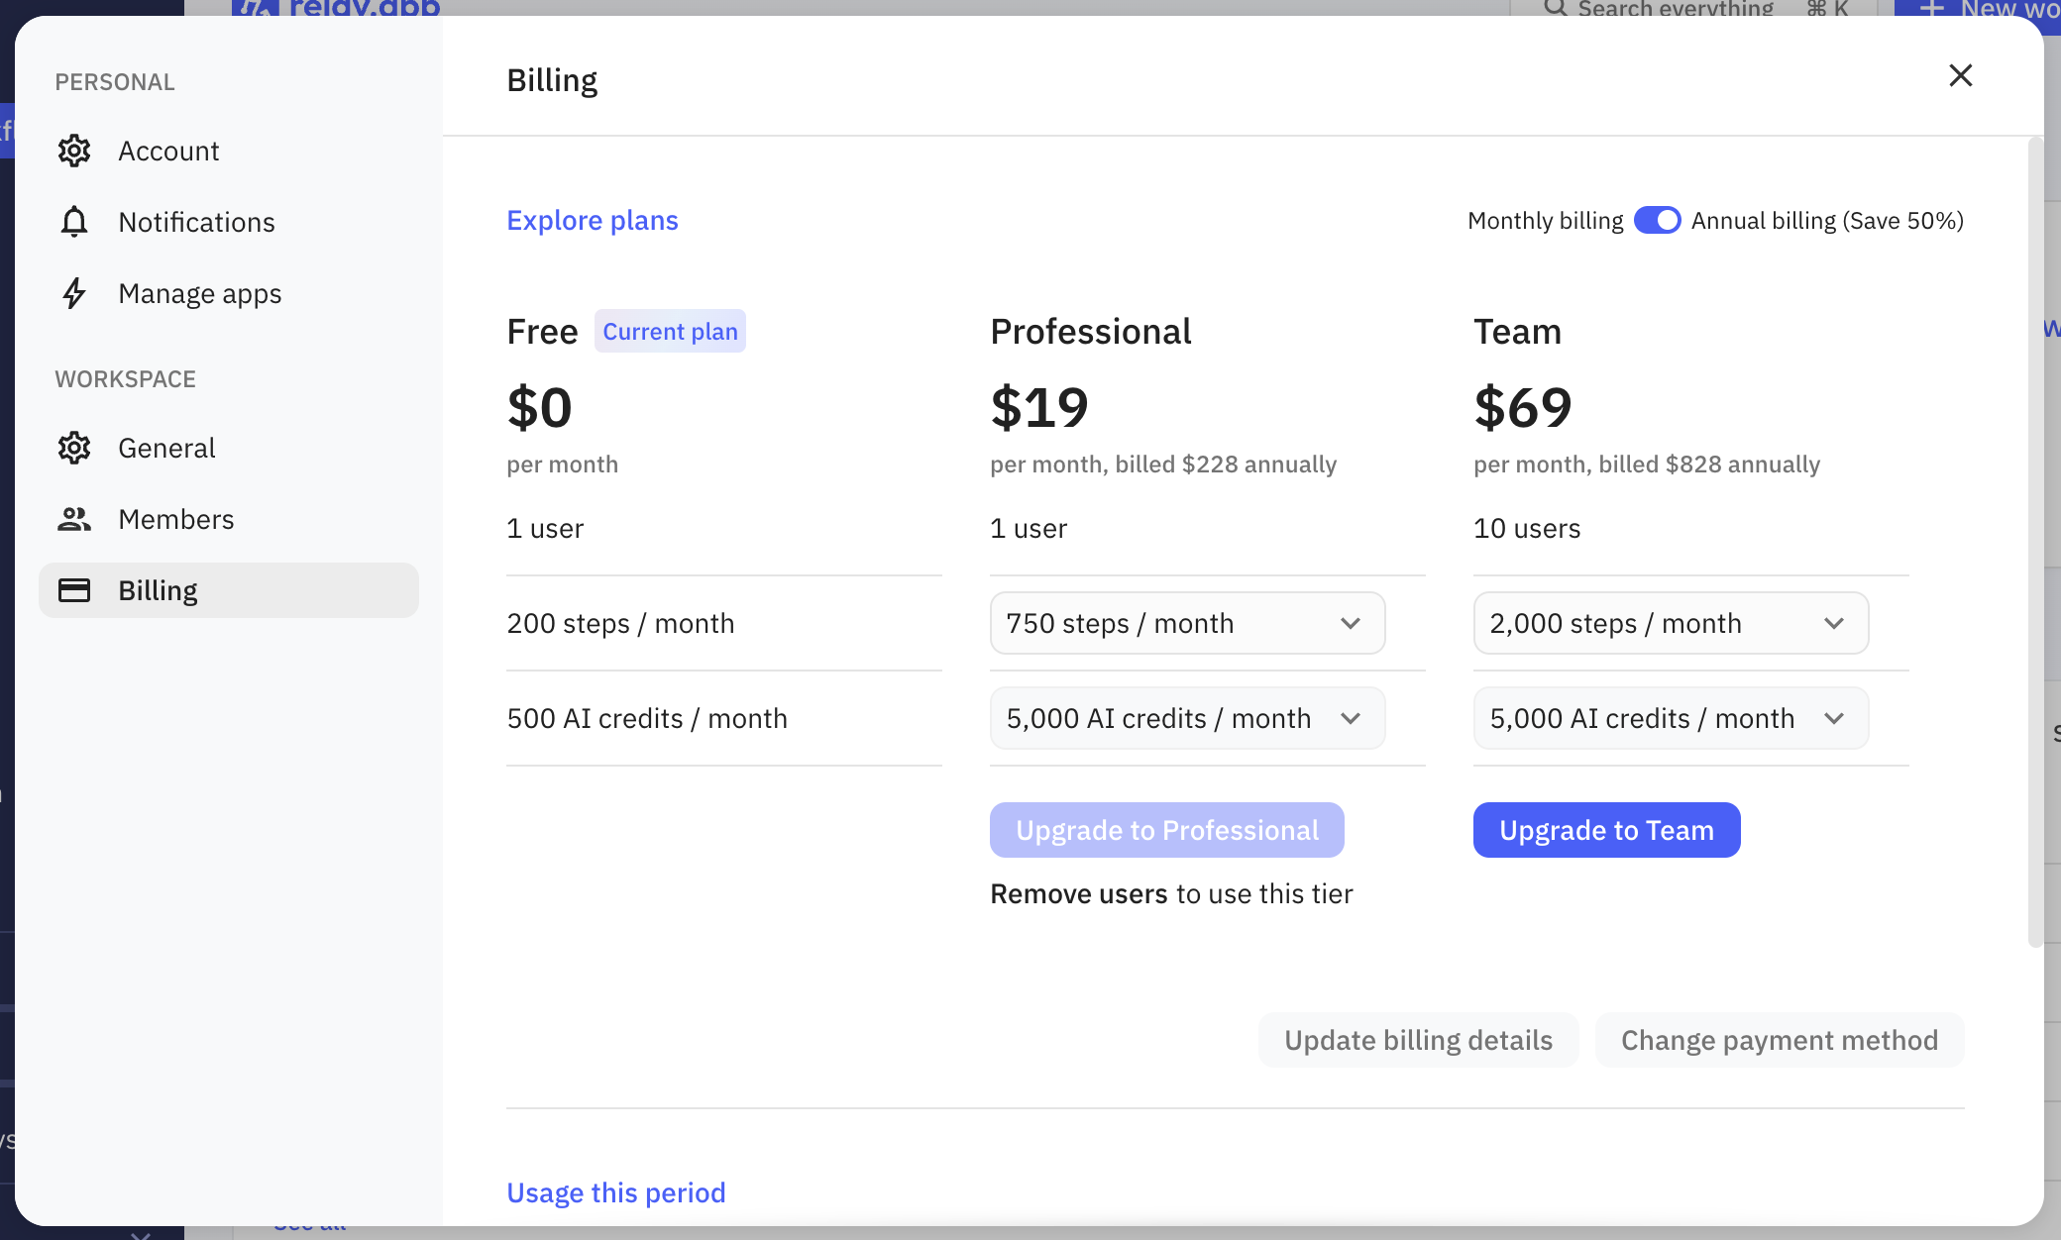This screenshot has height=1240, width=2061.
Task: Click the Notifications bell icon
Action: pyautogui.click(x=74, y=222)
